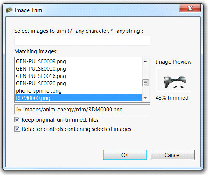The width and height of the screenshot is (208, 175).
Task: Select GEN-PULSE0020.png in the list
Action: click(x=78, y=83)
